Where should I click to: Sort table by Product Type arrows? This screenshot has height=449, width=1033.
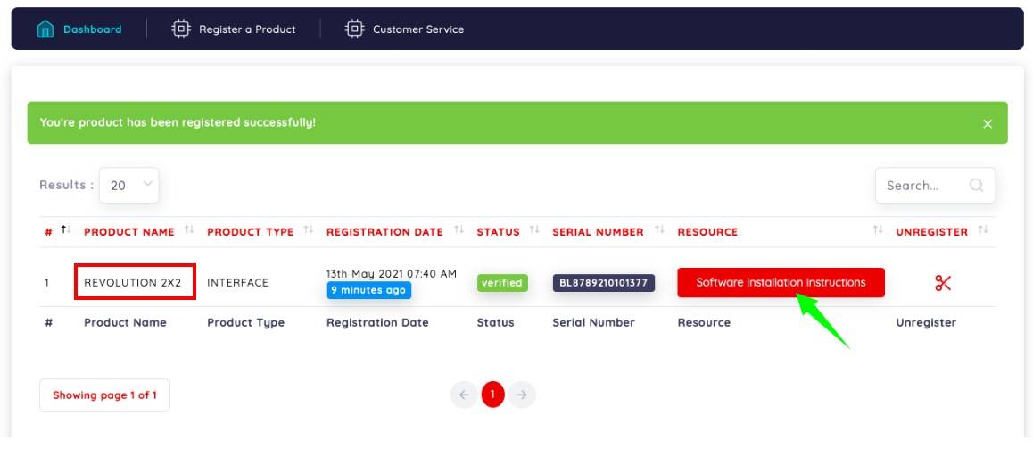pos(309,229)
